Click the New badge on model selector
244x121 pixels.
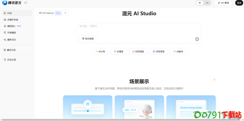click(x=58, y=13)
